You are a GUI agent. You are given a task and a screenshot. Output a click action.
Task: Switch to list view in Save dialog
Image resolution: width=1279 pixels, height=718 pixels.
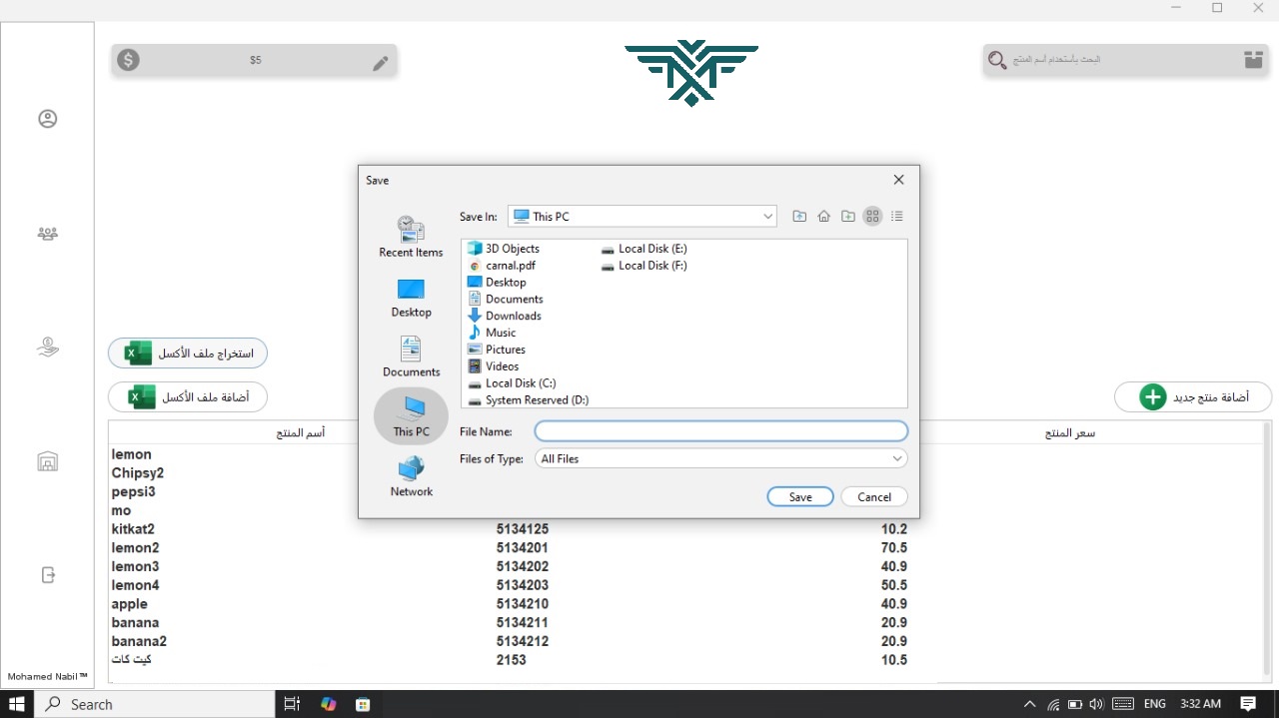[872, 216]
